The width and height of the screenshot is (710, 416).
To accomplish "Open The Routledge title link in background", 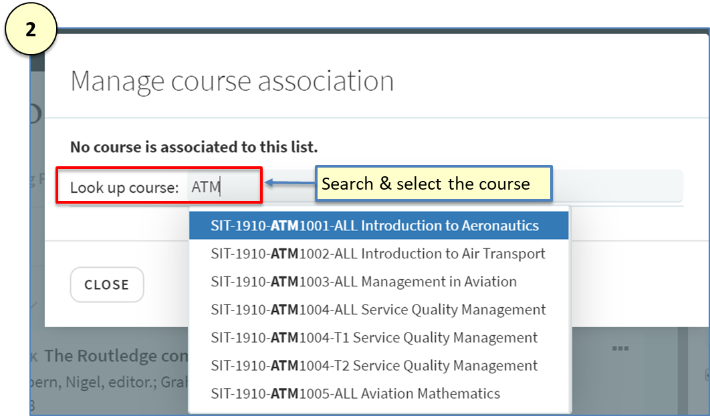I will pyautogui.click(x=114, y=356).
